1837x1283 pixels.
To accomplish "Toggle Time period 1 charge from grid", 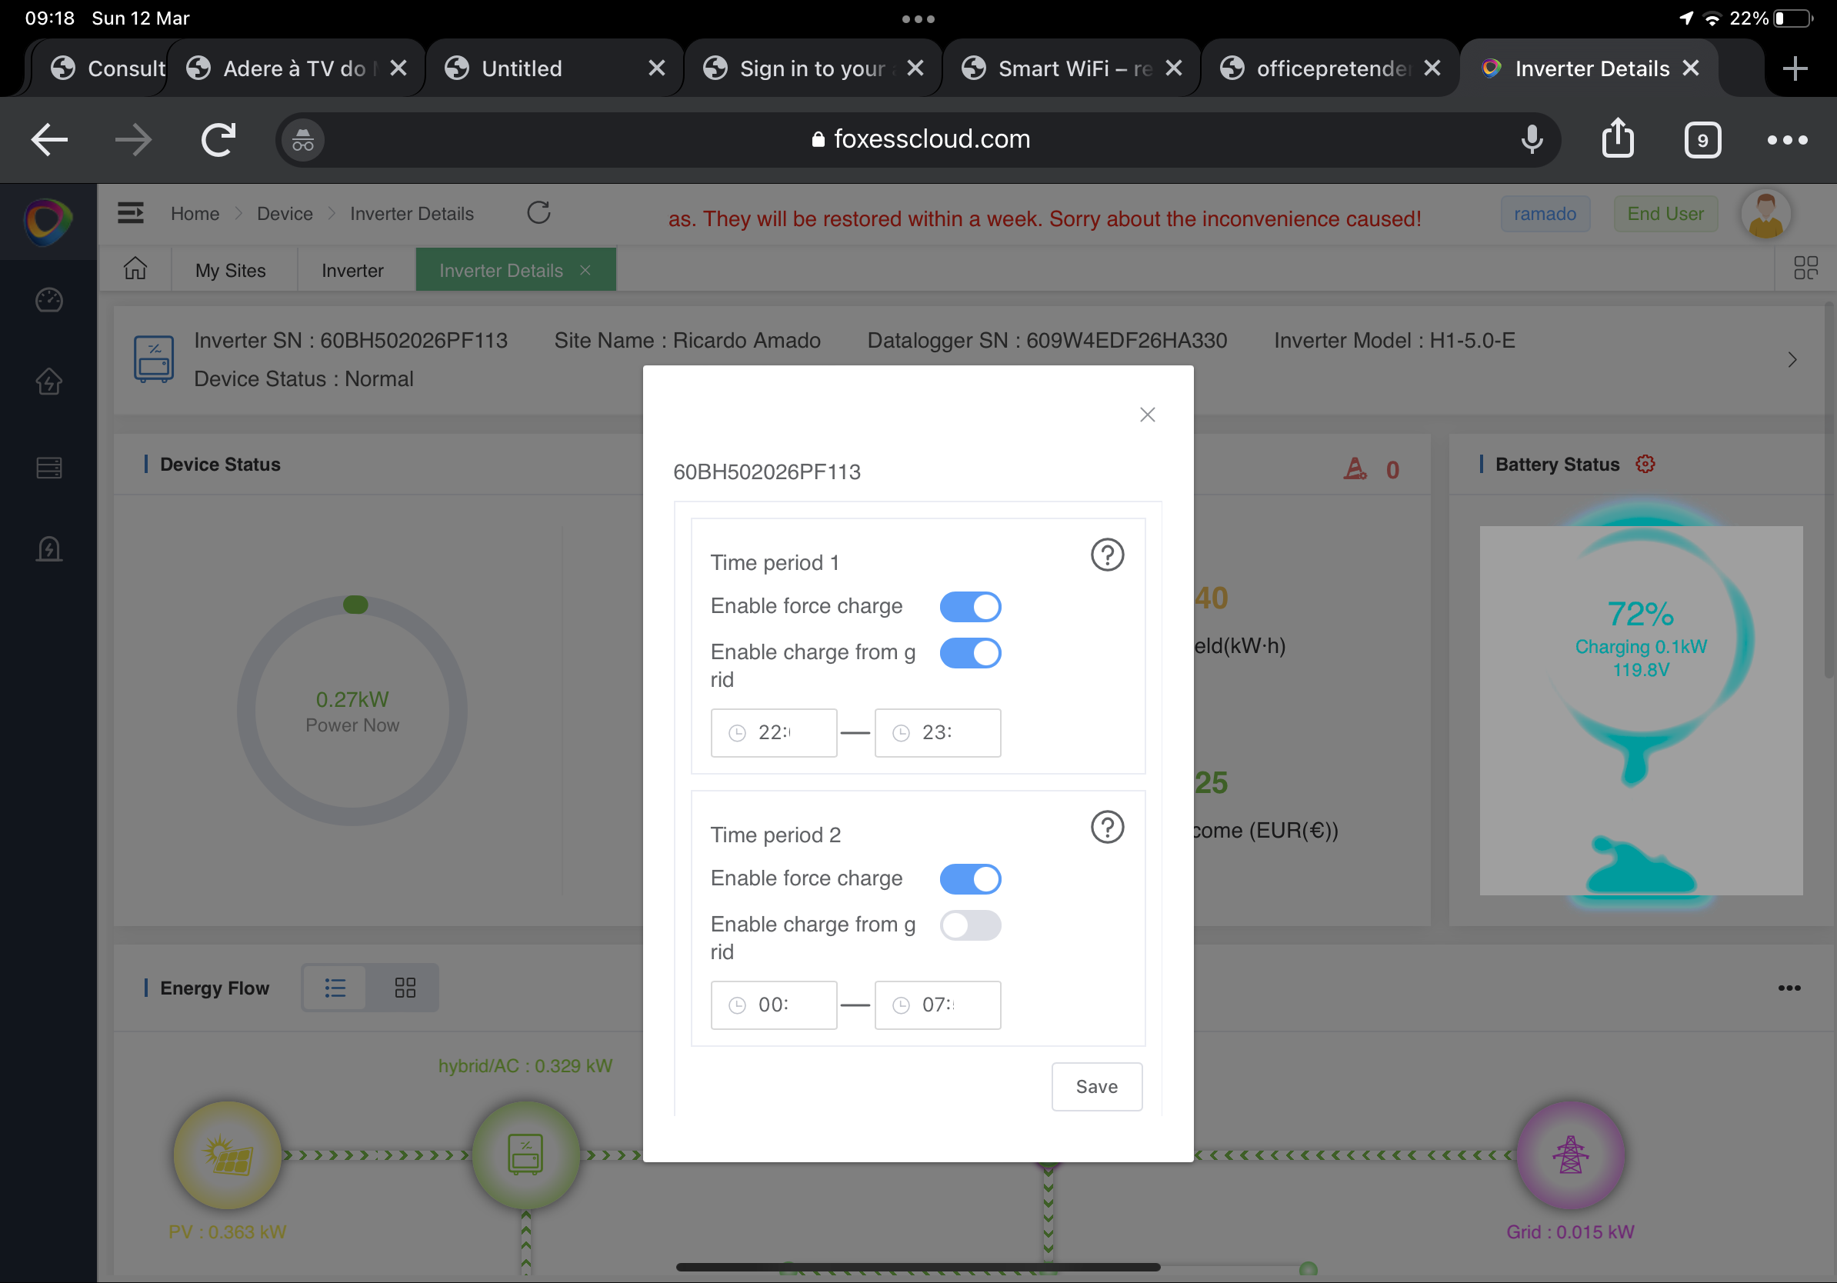I will pos(970,653).
